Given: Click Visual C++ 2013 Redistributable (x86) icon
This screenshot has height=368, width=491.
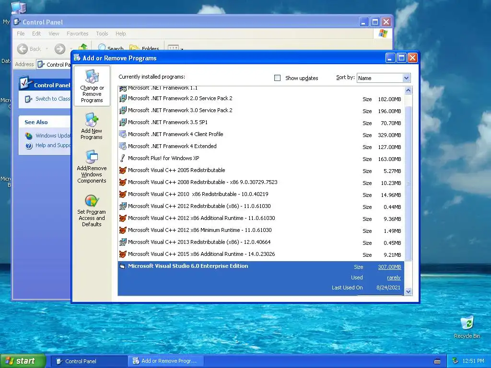Looking at the screenshot, I should [x=123, y=242].
